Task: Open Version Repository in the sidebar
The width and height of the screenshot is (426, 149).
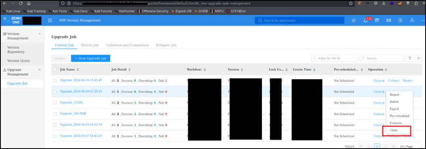Action: tap(16, 50)
